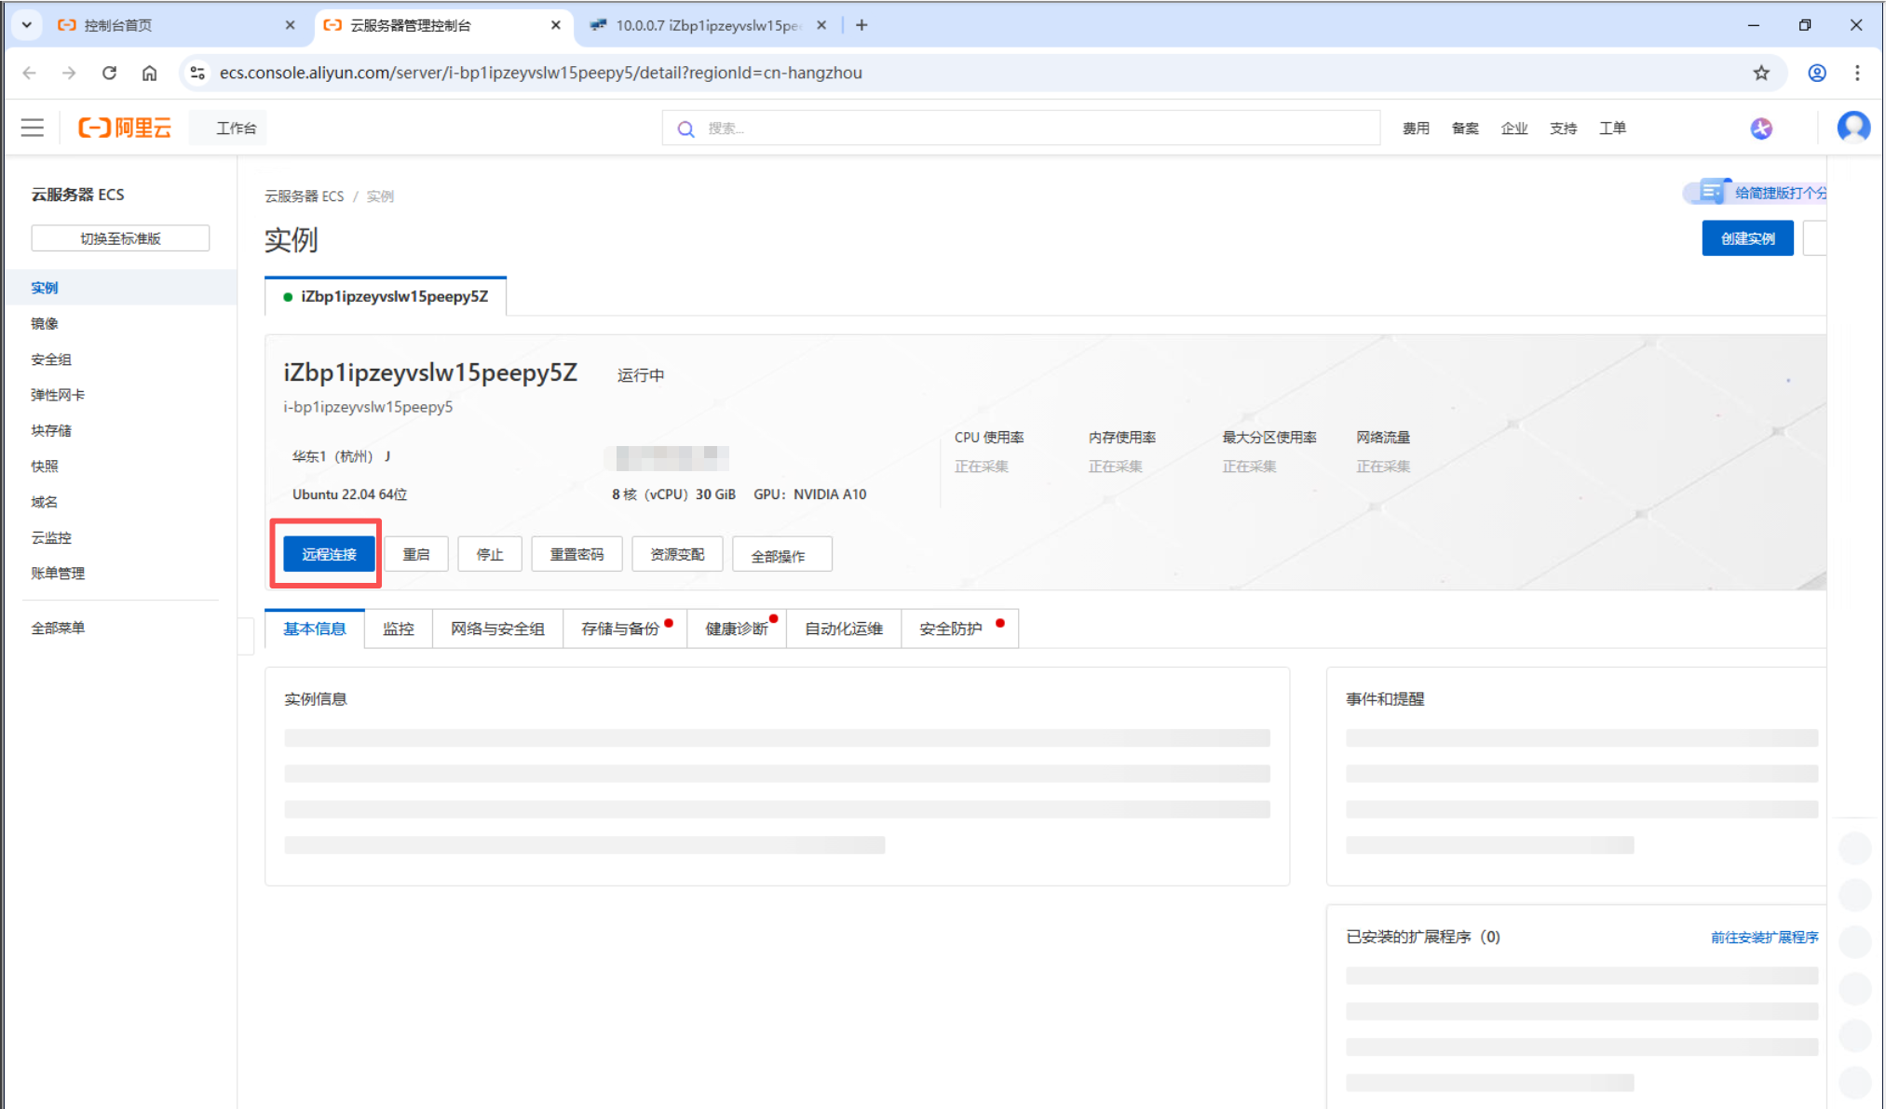This screenshot has height=1109, width=1886.
Task: Click 前往安装扩展程序 link
Action: [x=1763, y=937]
